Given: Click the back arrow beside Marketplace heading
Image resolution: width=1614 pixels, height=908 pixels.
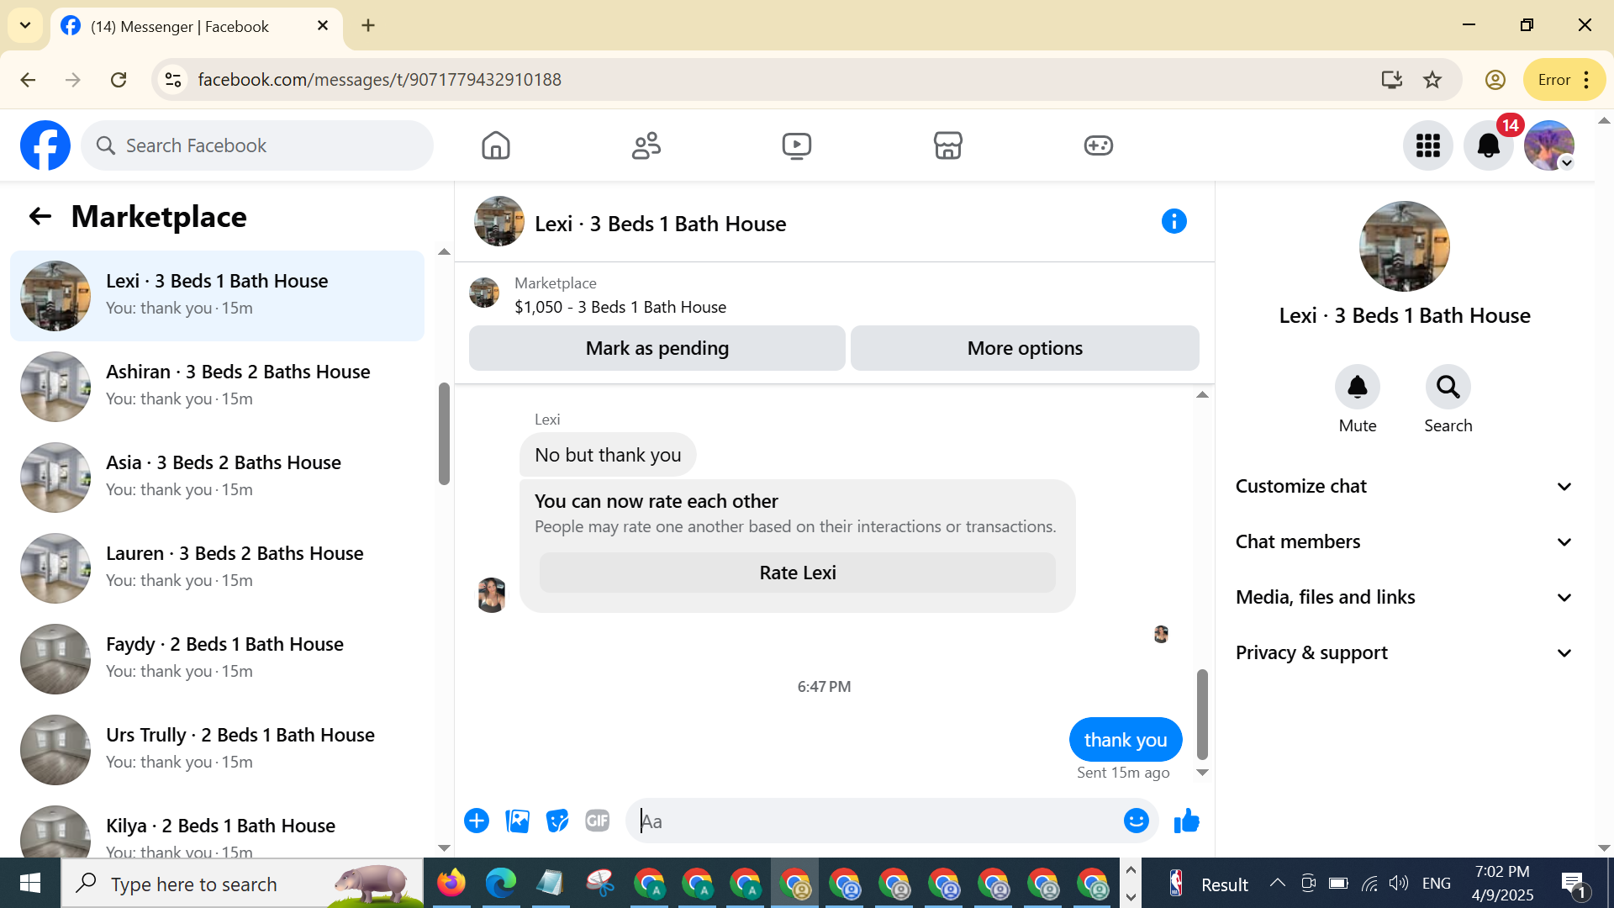Looking at the screenshot, I should pyautogui.click(x=40, y=217).
